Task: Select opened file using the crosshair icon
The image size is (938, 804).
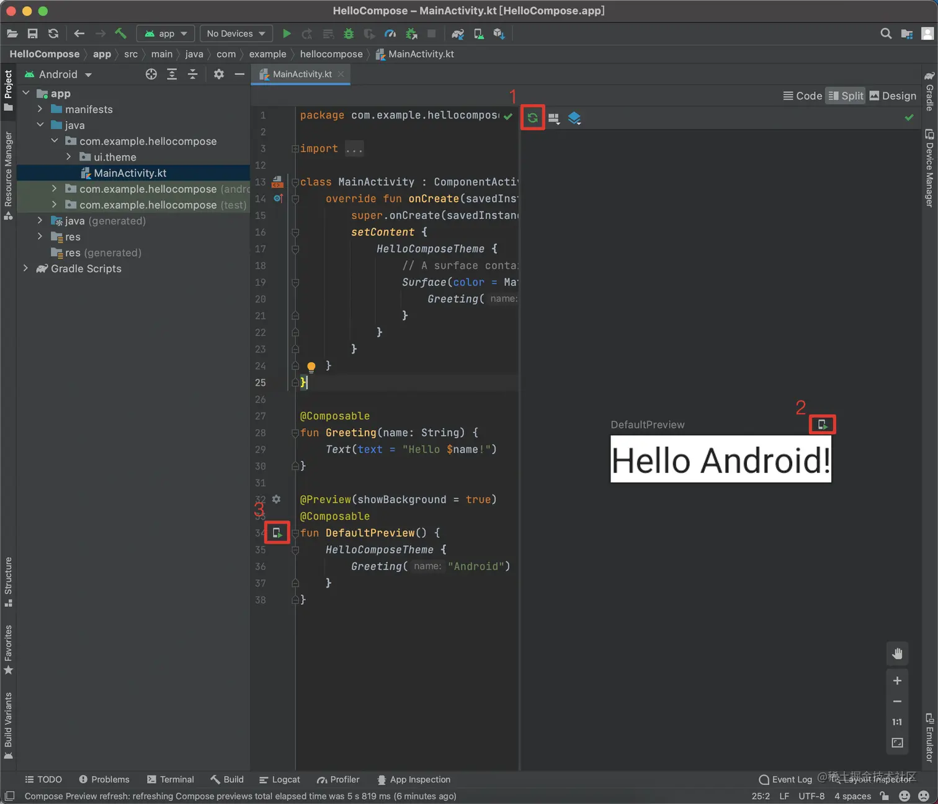Action: click(151, 74)
